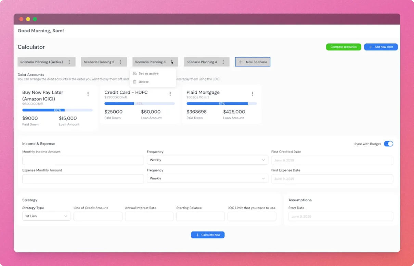Screen dimensions: 414x266
Task: Select Set as active from the menu
Action: coord(148,74)
